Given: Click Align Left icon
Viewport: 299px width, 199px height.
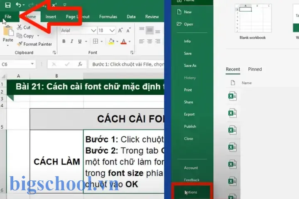Looking at the screenshot, I should click(x=142, y=41).
